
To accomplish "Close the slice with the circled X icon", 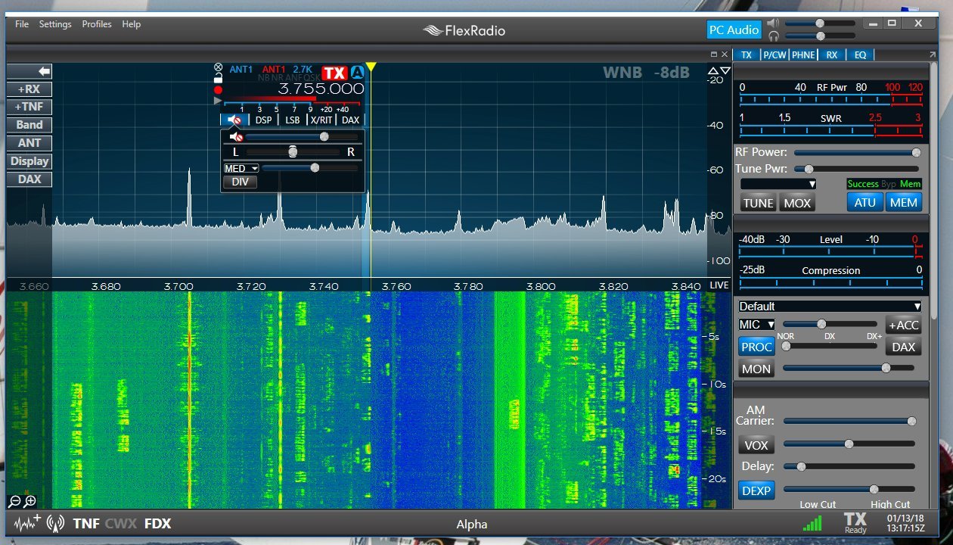I will point(218,67).
